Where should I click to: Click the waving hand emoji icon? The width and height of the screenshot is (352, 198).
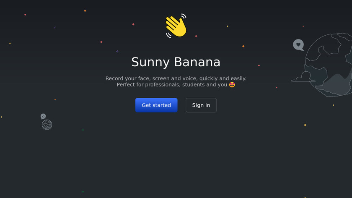(176, 26)
